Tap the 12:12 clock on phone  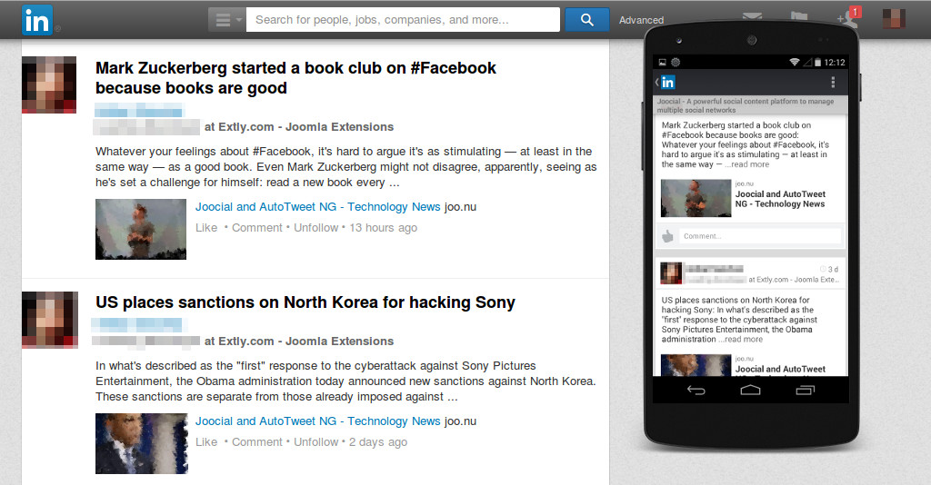pos(835,63)
